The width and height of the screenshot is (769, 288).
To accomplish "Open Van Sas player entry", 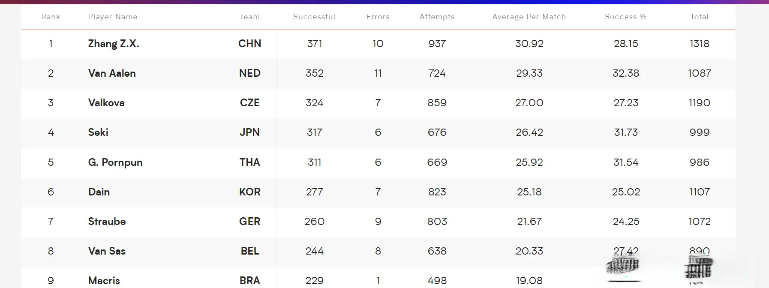I will pos(107,251).
